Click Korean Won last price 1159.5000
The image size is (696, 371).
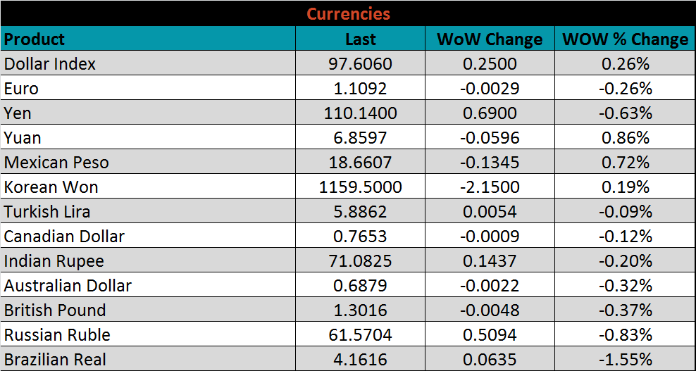pos(360,187)
